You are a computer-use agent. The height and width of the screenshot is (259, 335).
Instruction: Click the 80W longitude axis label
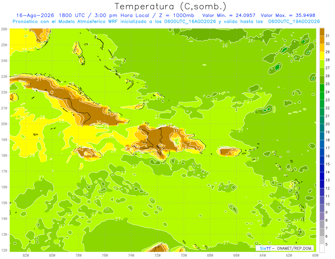[52, 255]
